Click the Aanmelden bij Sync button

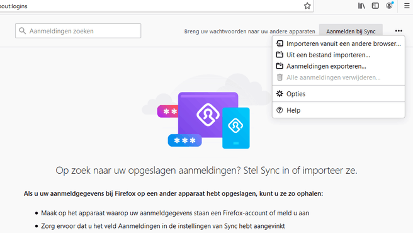(x=351, y=31)
